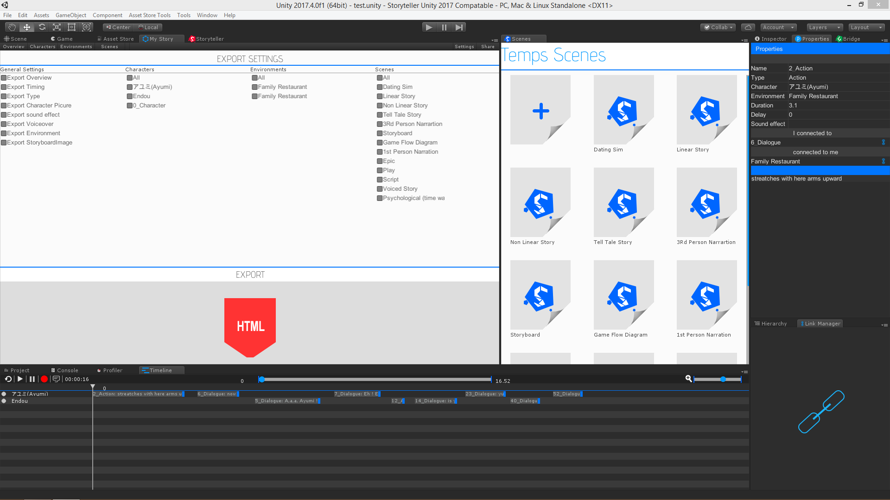This screenshot has width=890, height=500.
Task: Click the red timeline record button
Action: click(x=44, y=379)
